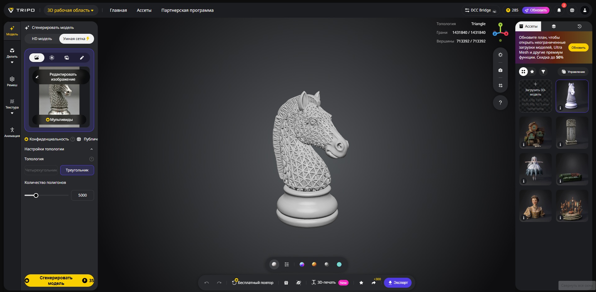Click the undo arrow in bottom toolbar

(207, 283)
